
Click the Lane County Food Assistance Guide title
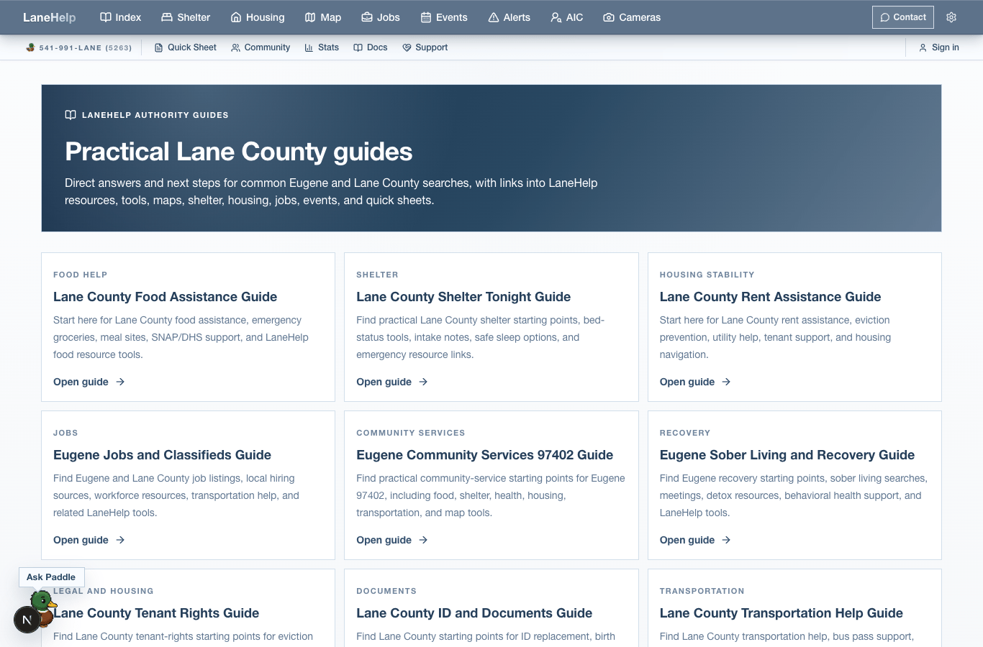[165, 297]
